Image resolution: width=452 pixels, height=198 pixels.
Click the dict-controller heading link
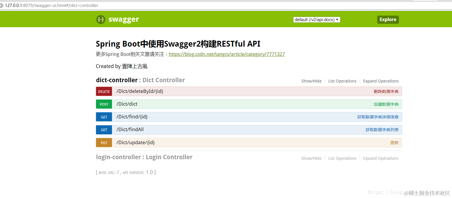pos(117,80)
